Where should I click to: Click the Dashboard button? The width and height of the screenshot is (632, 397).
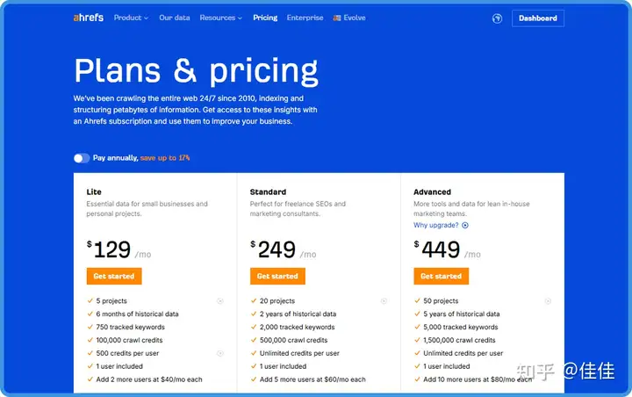[x=538, y=18]
